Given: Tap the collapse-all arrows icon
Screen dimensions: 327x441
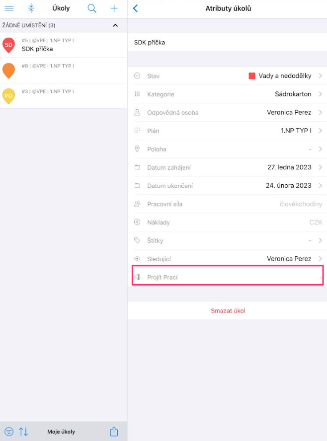Looking at the screenshot, I should (x=31, y=8).
